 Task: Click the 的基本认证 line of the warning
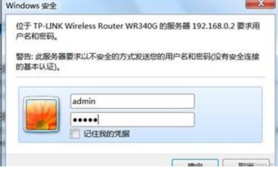click(x=38, y=67)
